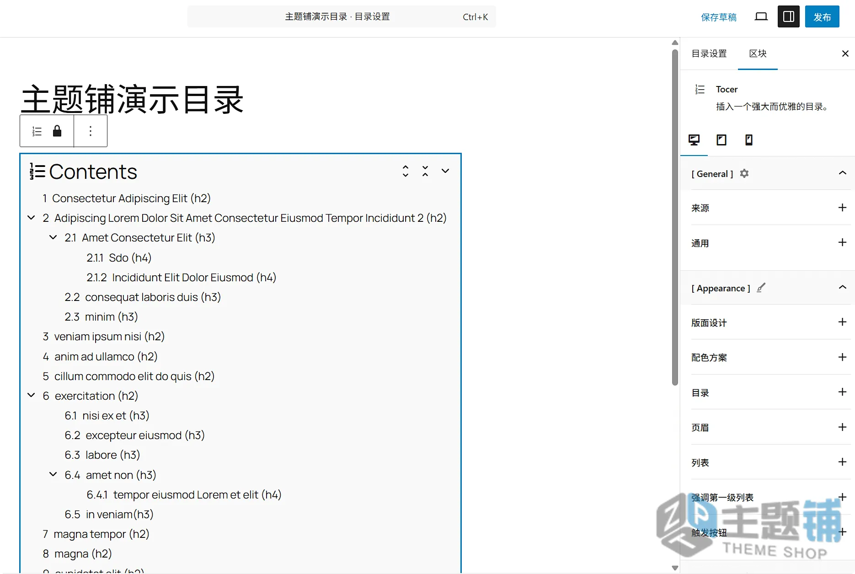Click the numbered list icon beside Contents

pyautogui.click(x=37, y=172)
